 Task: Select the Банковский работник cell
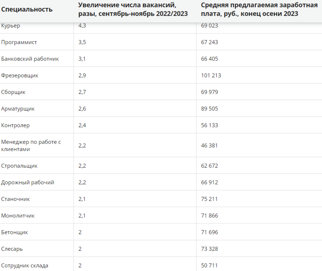click(x=30, y=59)
